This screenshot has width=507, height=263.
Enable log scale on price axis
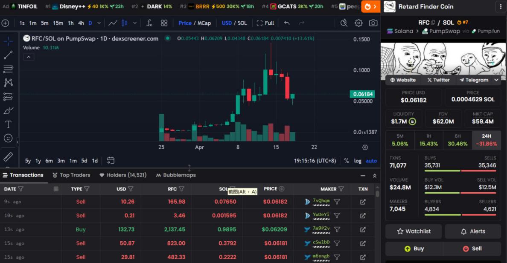[358, 161]
